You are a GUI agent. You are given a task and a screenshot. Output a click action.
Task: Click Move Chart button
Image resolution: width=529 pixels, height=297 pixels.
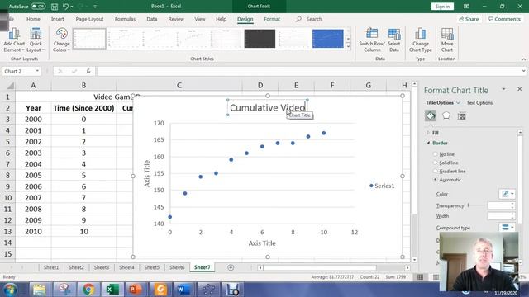447,40
